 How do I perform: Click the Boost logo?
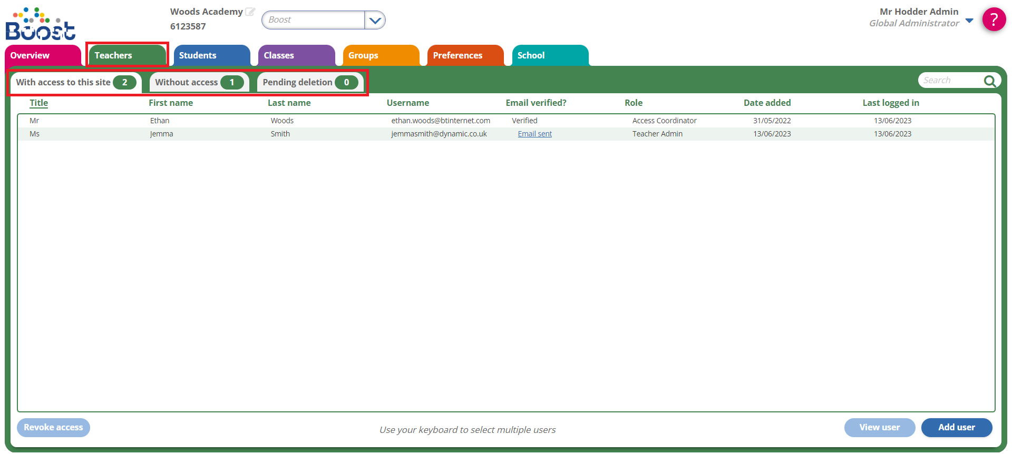click(40, 24)
